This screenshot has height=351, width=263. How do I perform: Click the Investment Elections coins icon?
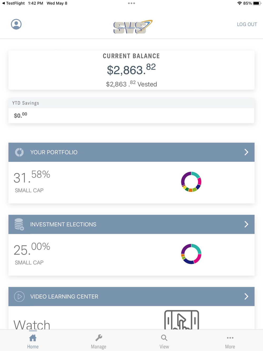click(19, 224)
